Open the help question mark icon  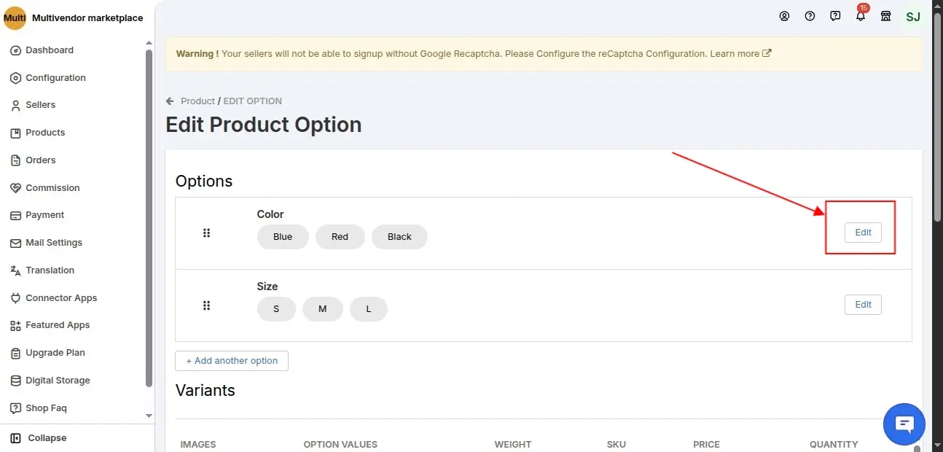(810, 16)
